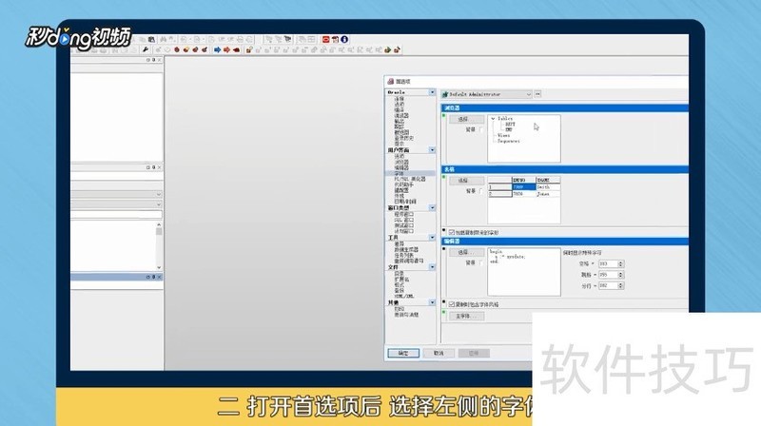761x426 pixels.
Task: Close the second left docked panel
Action: click(159, 167)
